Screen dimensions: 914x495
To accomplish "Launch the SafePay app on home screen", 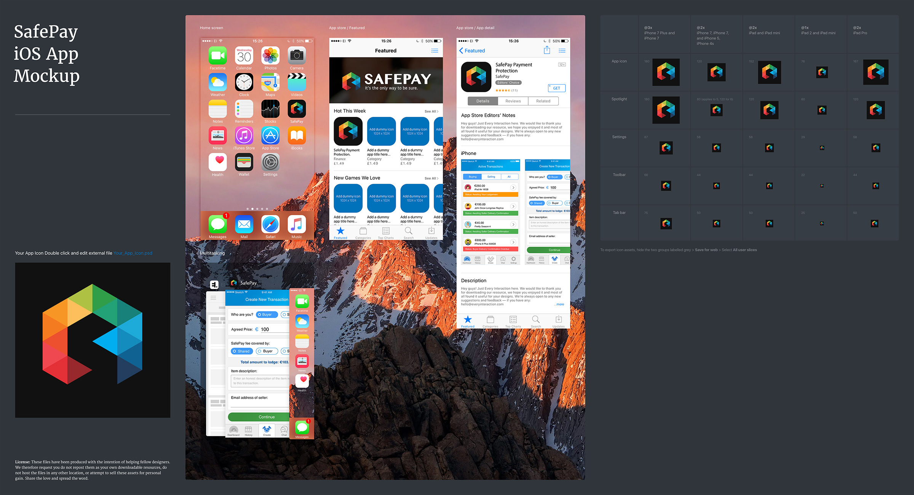I will point(297,109).
